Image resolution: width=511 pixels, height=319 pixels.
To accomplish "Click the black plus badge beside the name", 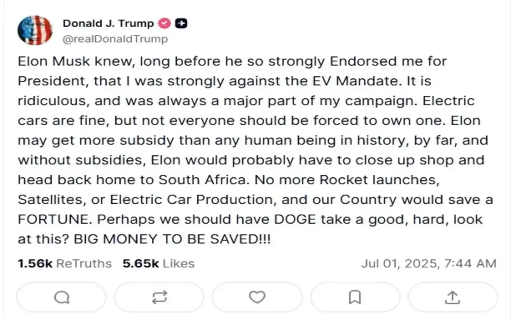I will [x=182, y=24].
